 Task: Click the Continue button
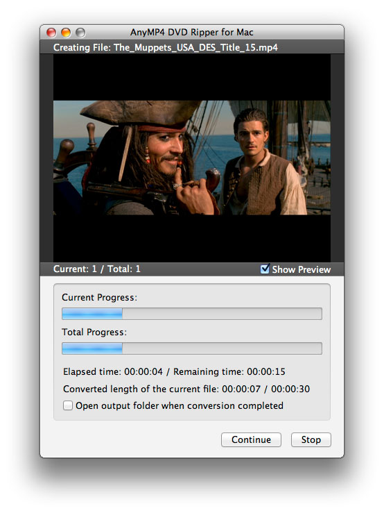[251, 439]
